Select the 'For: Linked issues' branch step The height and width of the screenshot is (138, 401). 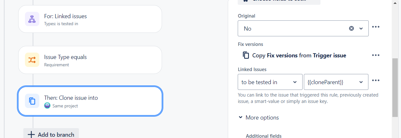pyautogui.click(x=90, y=19)
